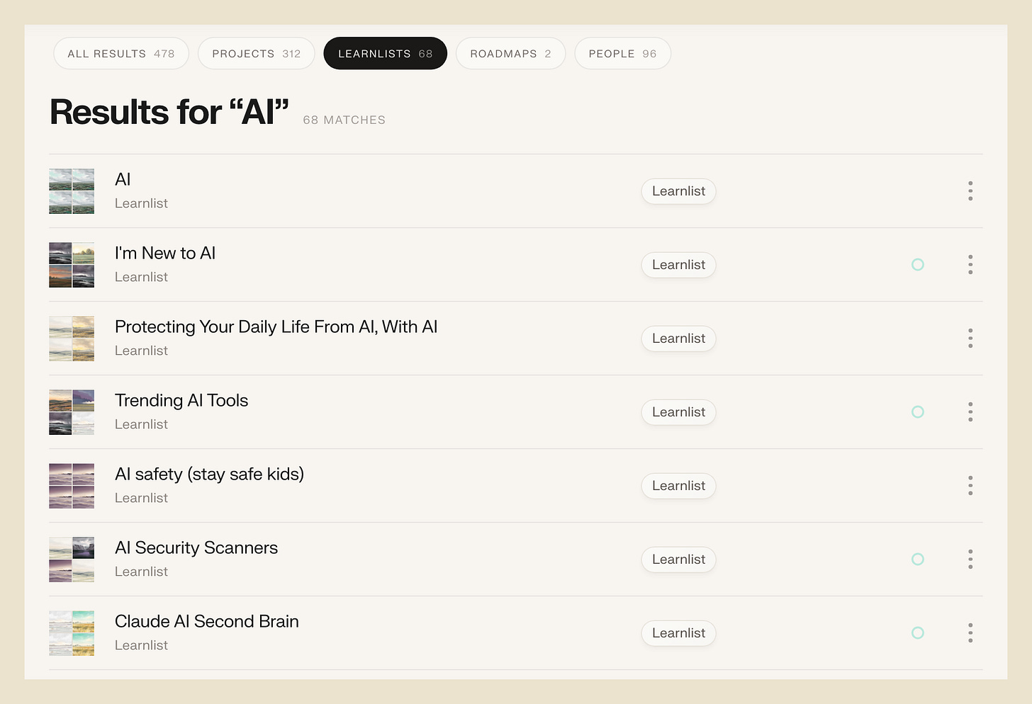
Task: Open the Claude AI Second Brain thumbnail
Action: 72,633
